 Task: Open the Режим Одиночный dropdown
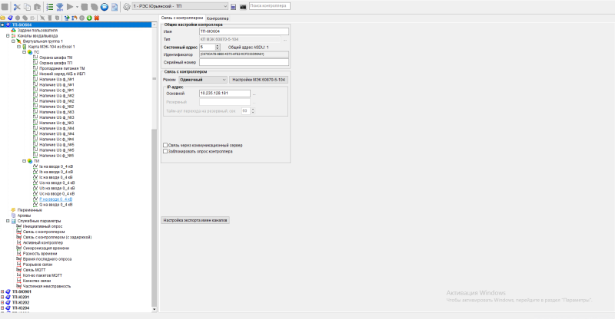(203, 80)
